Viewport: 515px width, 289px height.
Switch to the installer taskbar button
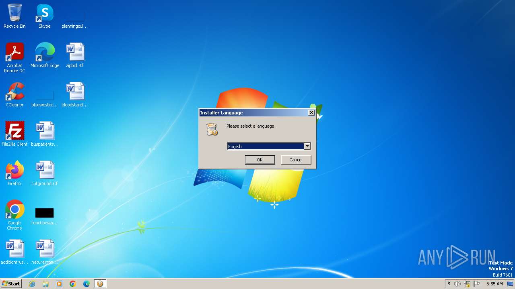(x=100, y=284)
